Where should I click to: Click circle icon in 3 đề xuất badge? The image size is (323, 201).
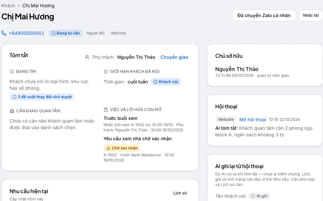coord(15,97)
